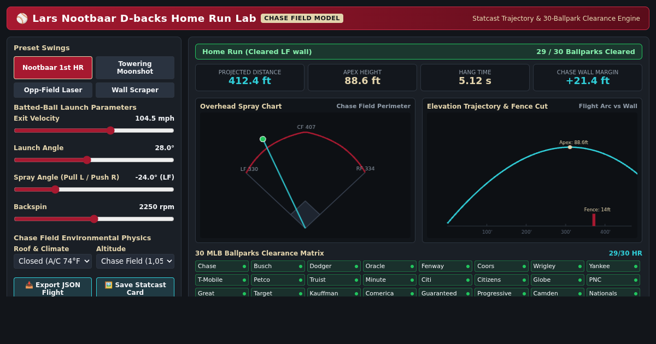Choose the Opp-Field Laser preset swing
656x344 pixels.
pos(53,90)
